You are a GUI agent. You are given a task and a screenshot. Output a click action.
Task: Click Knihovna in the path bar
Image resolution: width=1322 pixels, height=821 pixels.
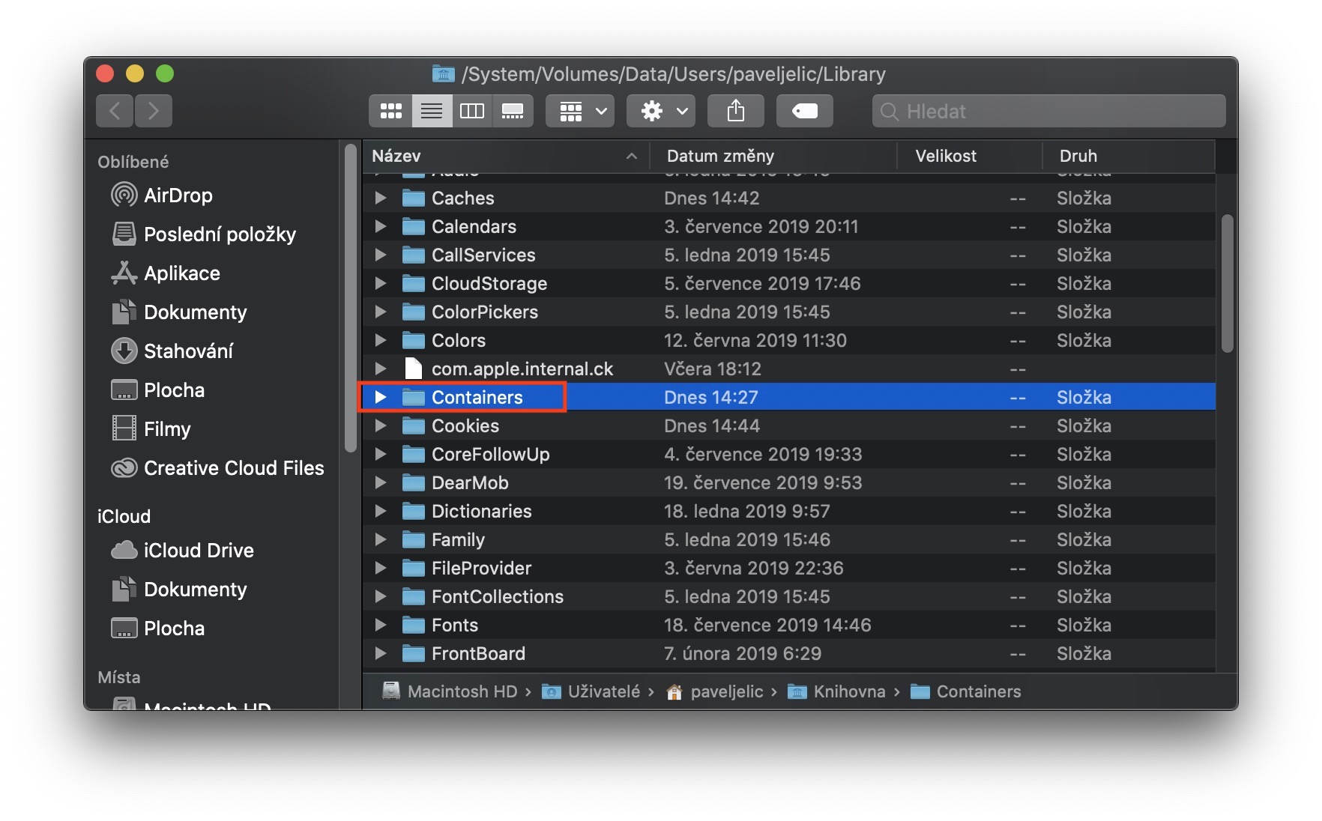point(848,691)
